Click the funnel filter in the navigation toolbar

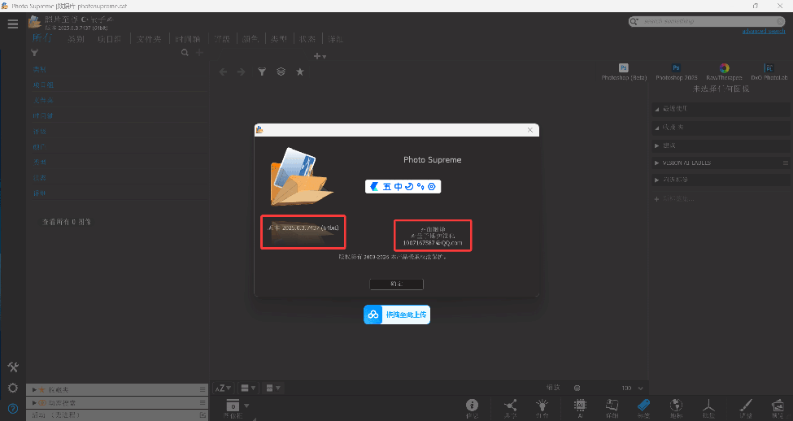tap(261, 72)
